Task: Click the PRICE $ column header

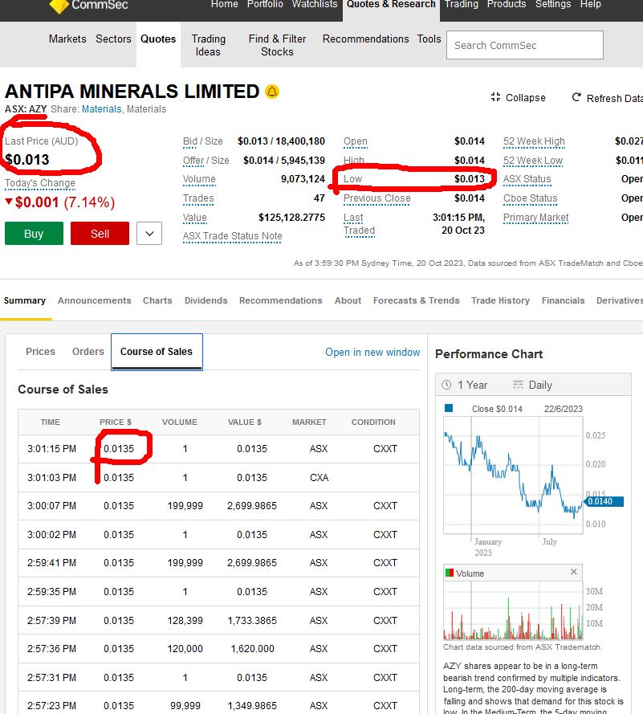Action: (116, 422)
